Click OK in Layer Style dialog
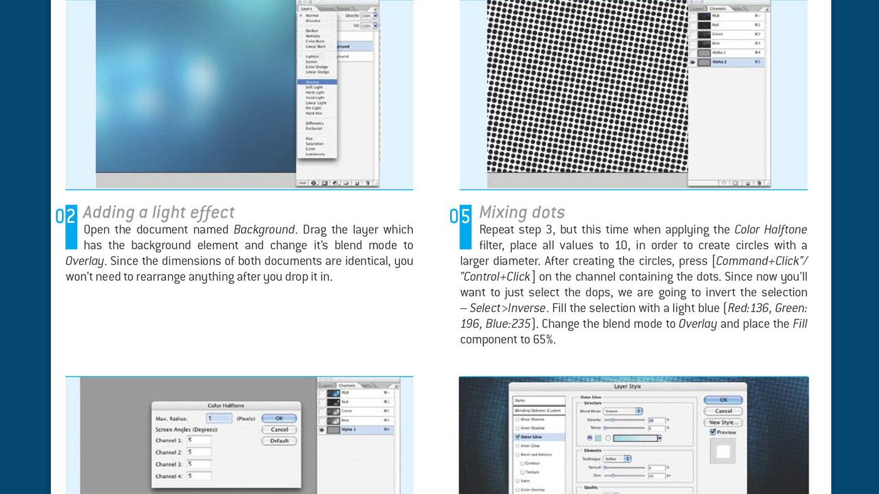The image size is (879, 494). coord(723,400)
